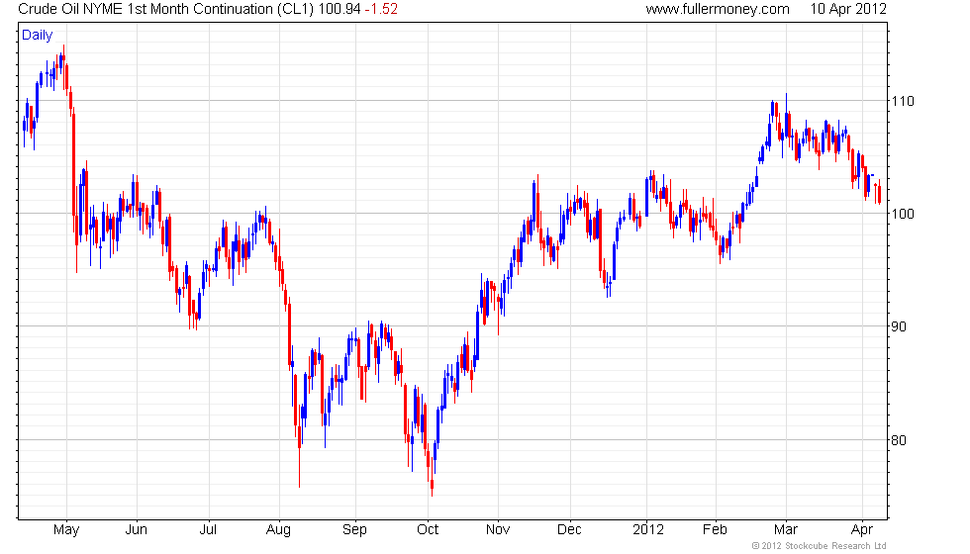Click the Oct month label
Viewport: 970px width, 554px height.
[428, 530]
